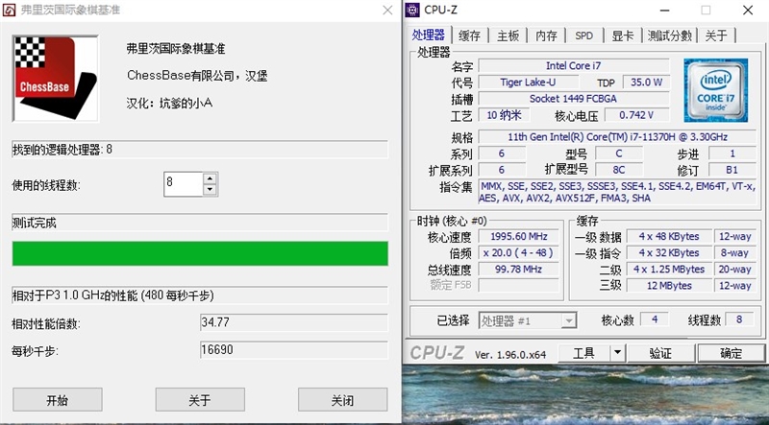
Task: Click the B1 revision value
Action: click(732, 170)
